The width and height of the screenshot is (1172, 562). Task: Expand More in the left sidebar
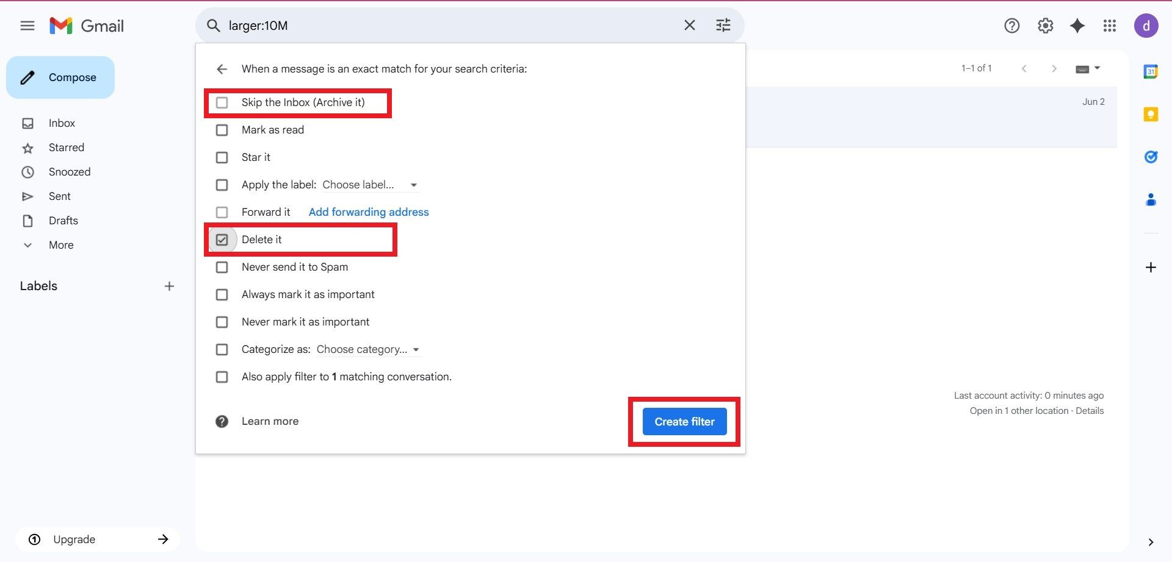(x=60, y=245)
